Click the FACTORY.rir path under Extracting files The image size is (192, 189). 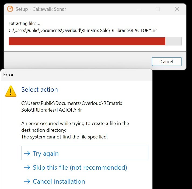pyautogui.click(x=83, y=30)
